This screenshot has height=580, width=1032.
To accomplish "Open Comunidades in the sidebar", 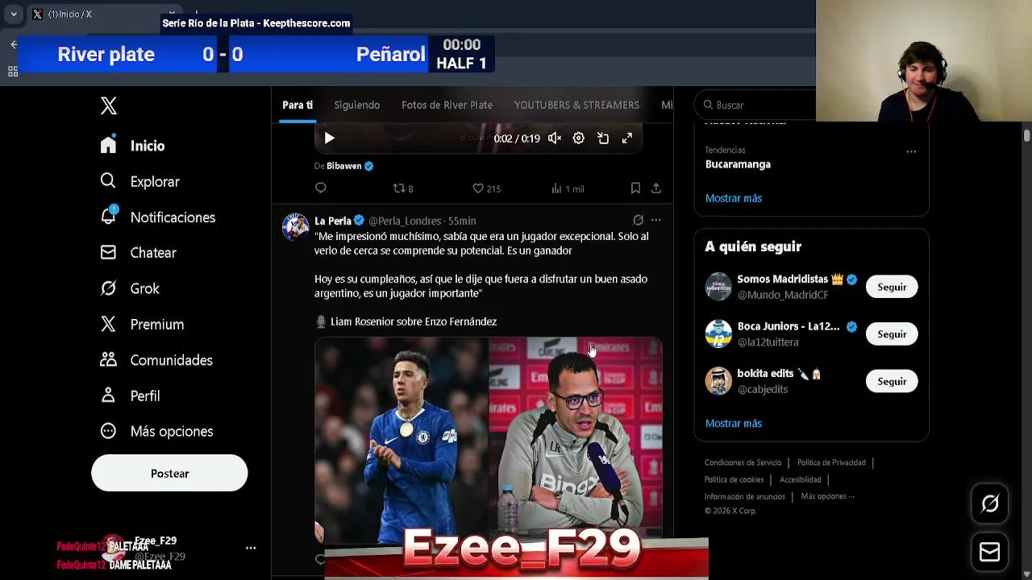I will point(156,360).
